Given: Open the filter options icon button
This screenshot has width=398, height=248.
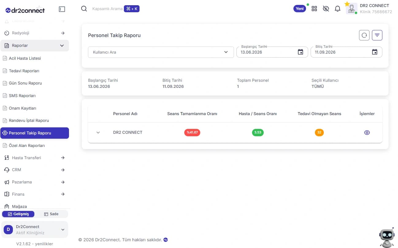Looking at the screenshot, I should 377,35.
